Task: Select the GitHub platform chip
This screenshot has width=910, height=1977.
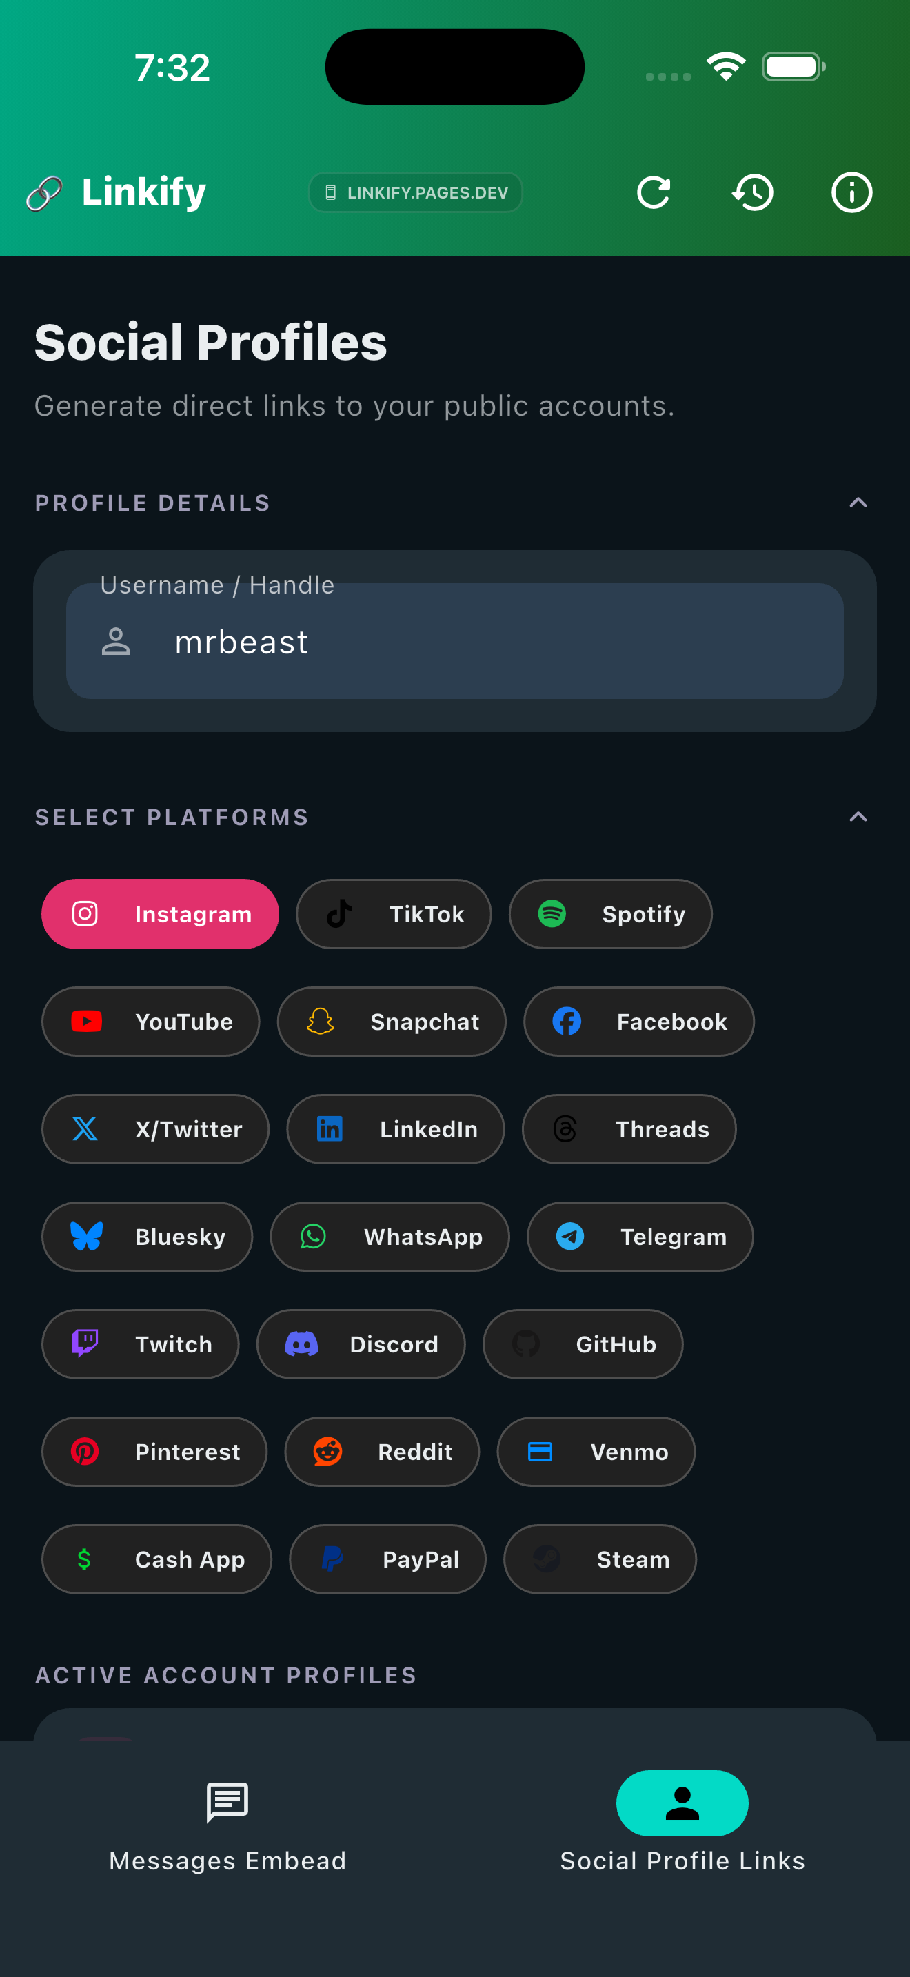Action: 583,1344
